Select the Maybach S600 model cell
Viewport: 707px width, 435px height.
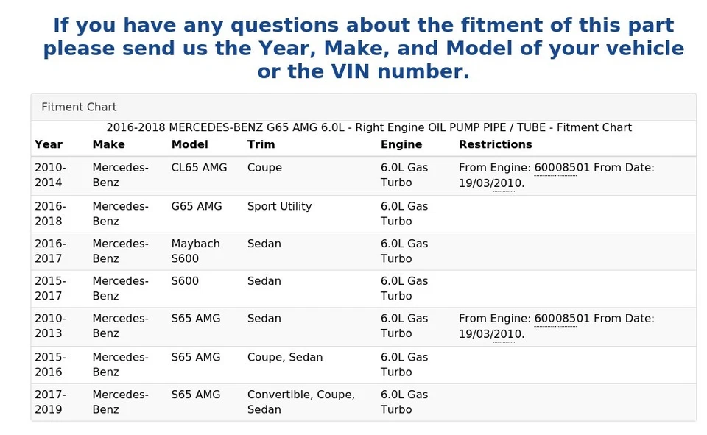tap(196, 251)
